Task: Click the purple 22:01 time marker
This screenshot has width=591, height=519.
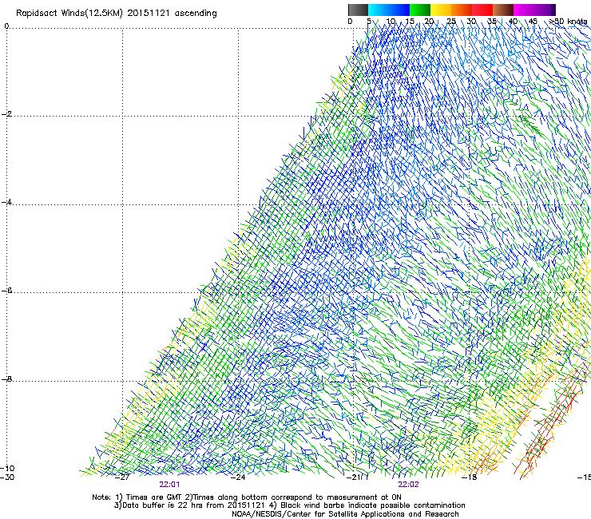Action: click(169, 485)
